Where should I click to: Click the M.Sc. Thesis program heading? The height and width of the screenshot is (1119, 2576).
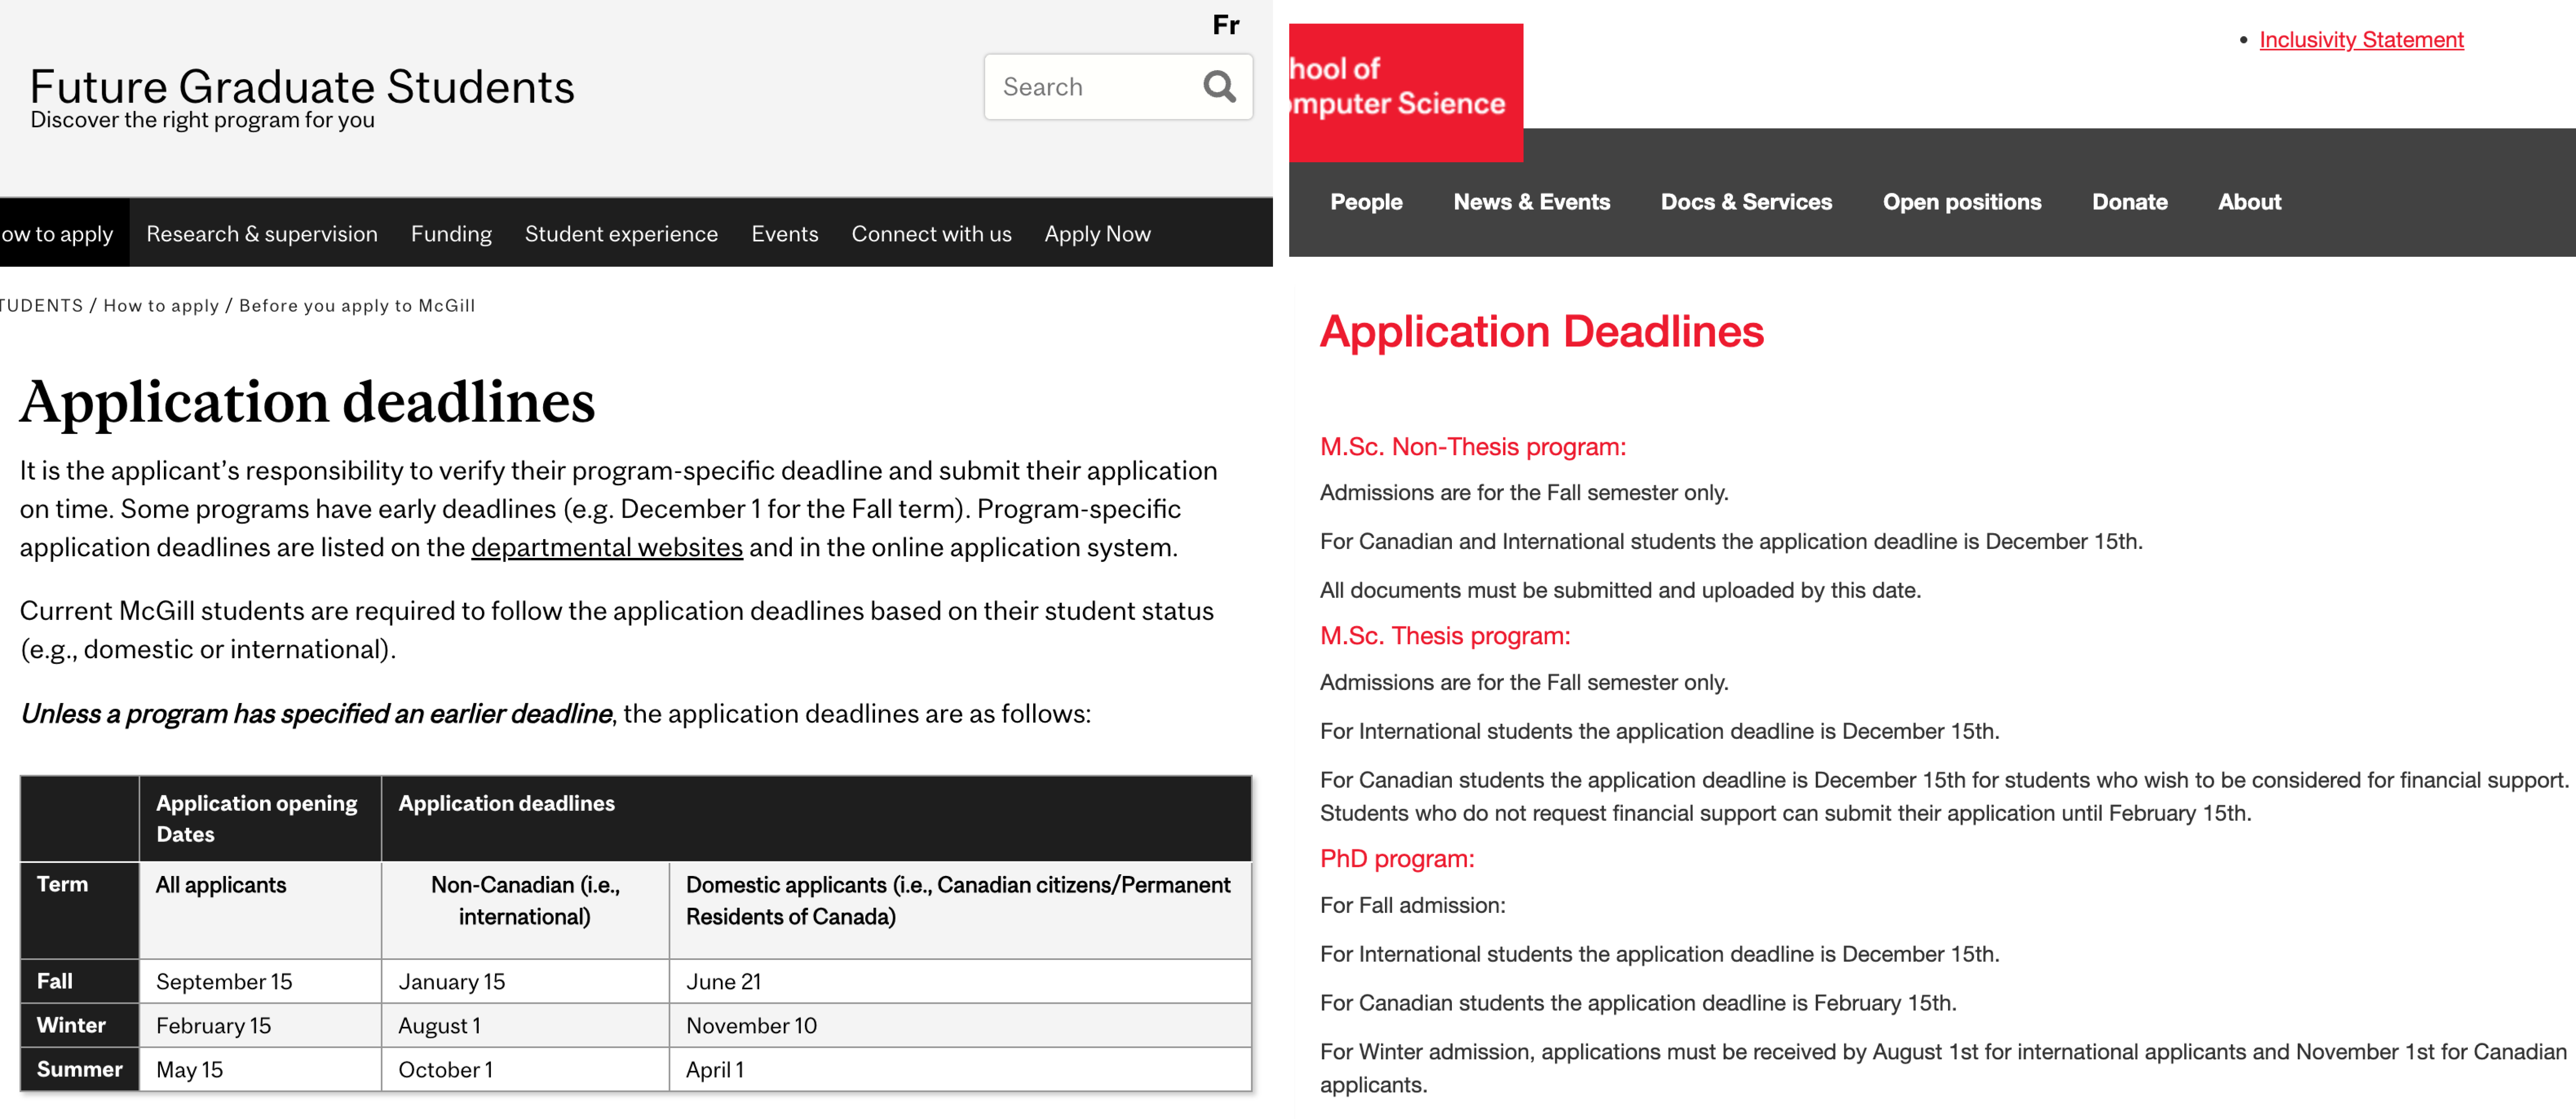pos(1445,636)
